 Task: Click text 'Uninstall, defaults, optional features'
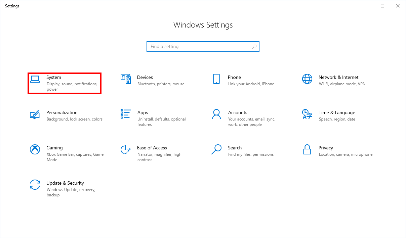click(x=162, y=122)
